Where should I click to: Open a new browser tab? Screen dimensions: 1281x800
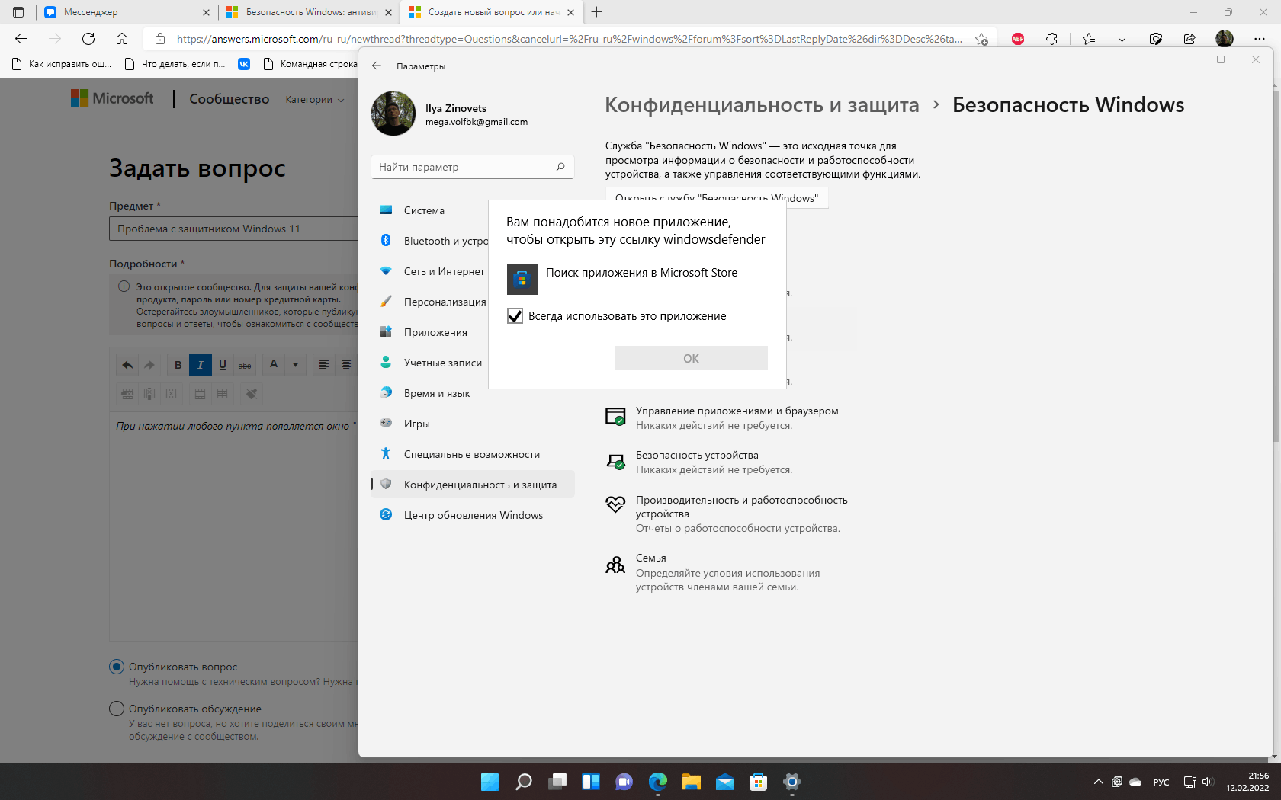click(596, 12)
